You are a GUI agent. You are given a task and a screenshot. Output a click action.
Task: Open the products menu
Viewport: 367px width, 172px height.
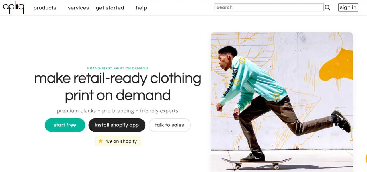point(45,8)
